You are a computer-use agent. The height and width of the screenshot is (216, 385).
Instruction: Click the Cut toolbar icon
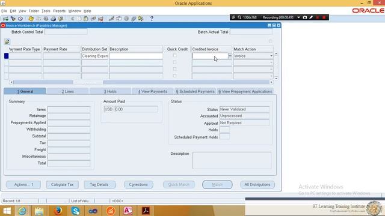(x=72, y=19)
